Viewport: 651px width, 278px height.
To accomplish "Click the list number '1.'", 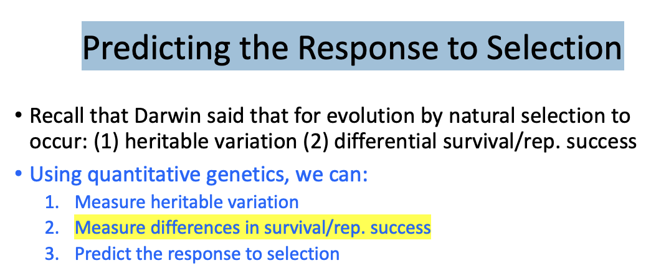I will (53, 202).
